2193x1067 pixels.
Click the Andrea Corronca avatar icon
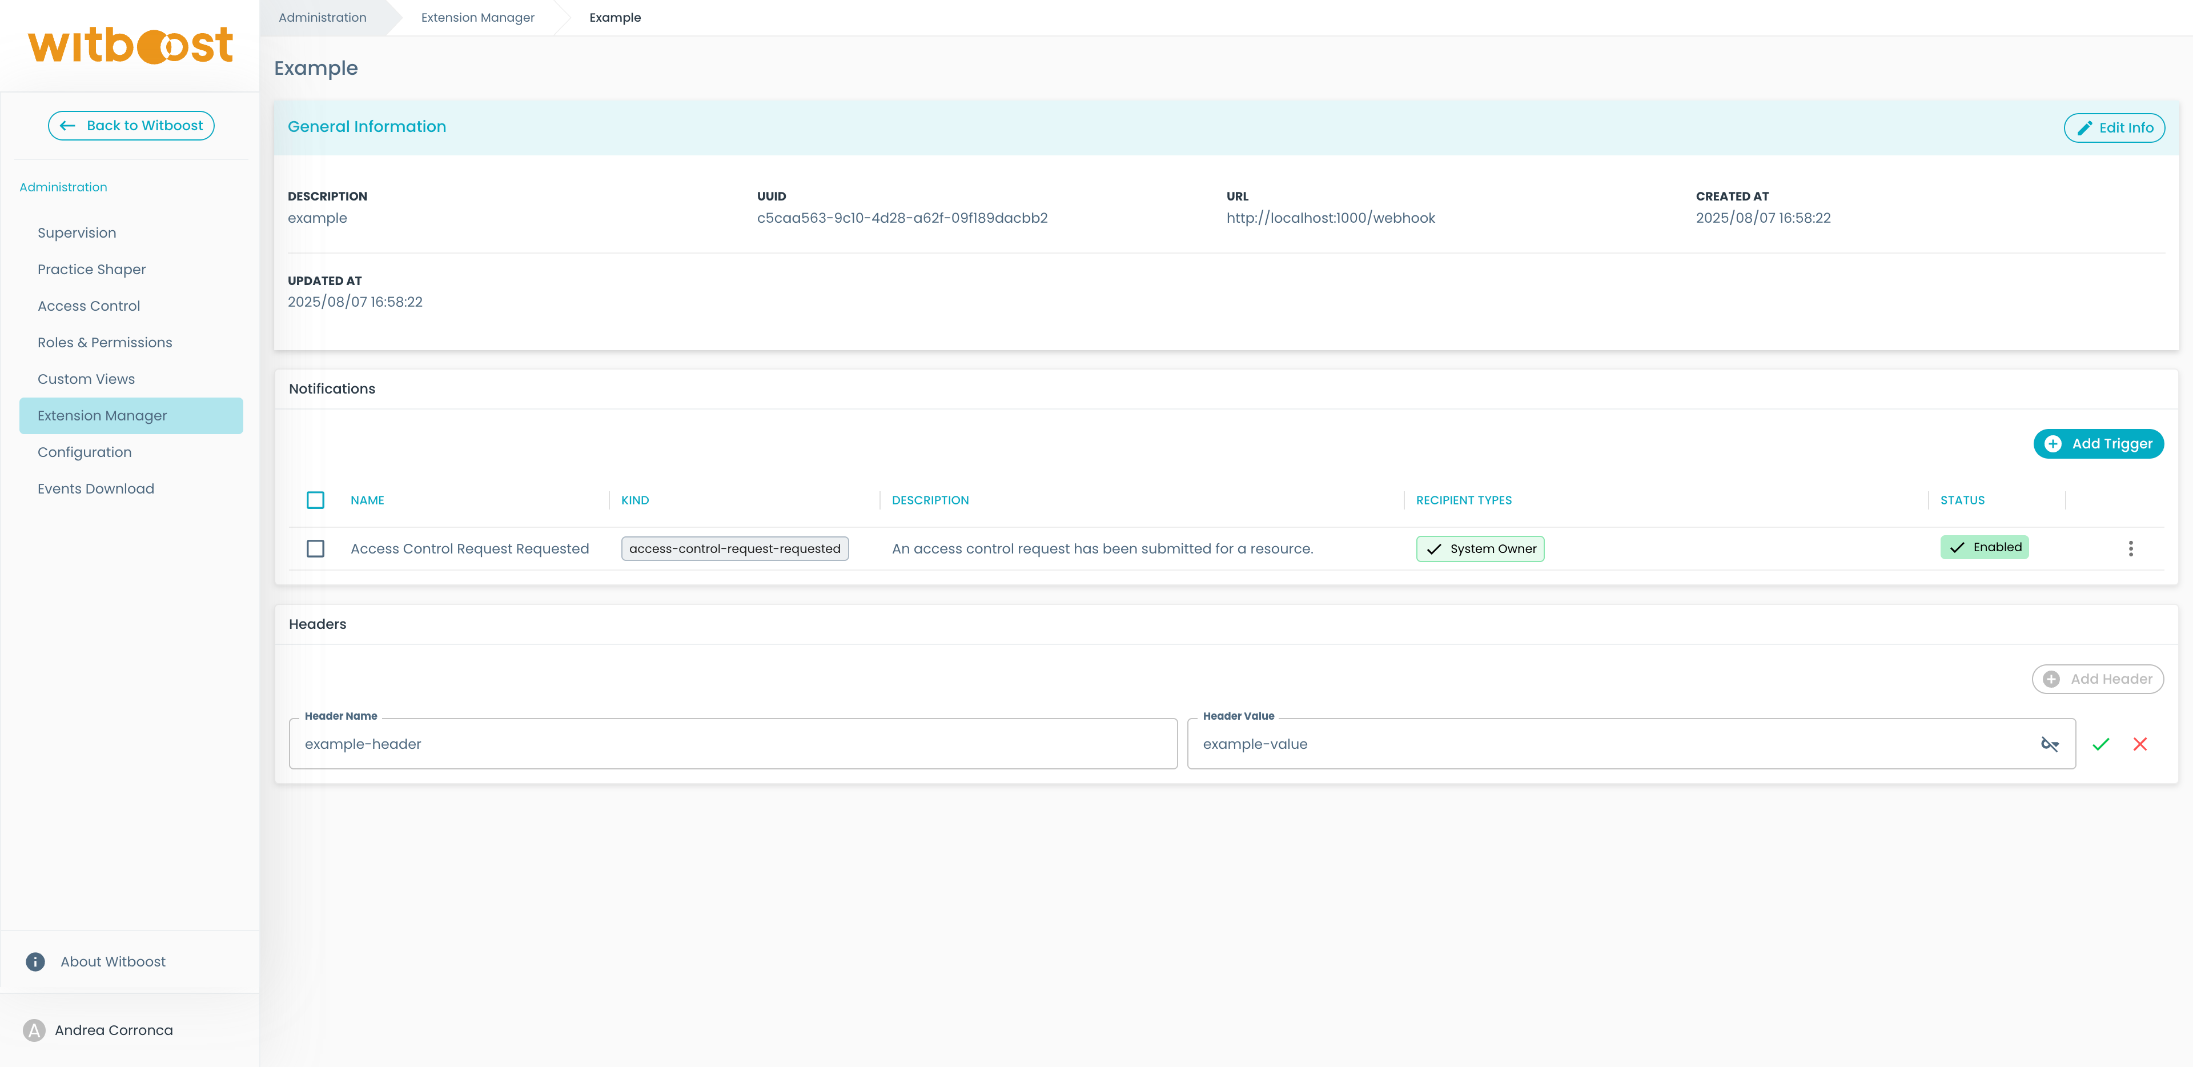(34, 1030)
